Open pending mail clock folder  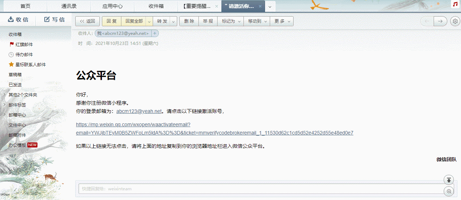21,55
